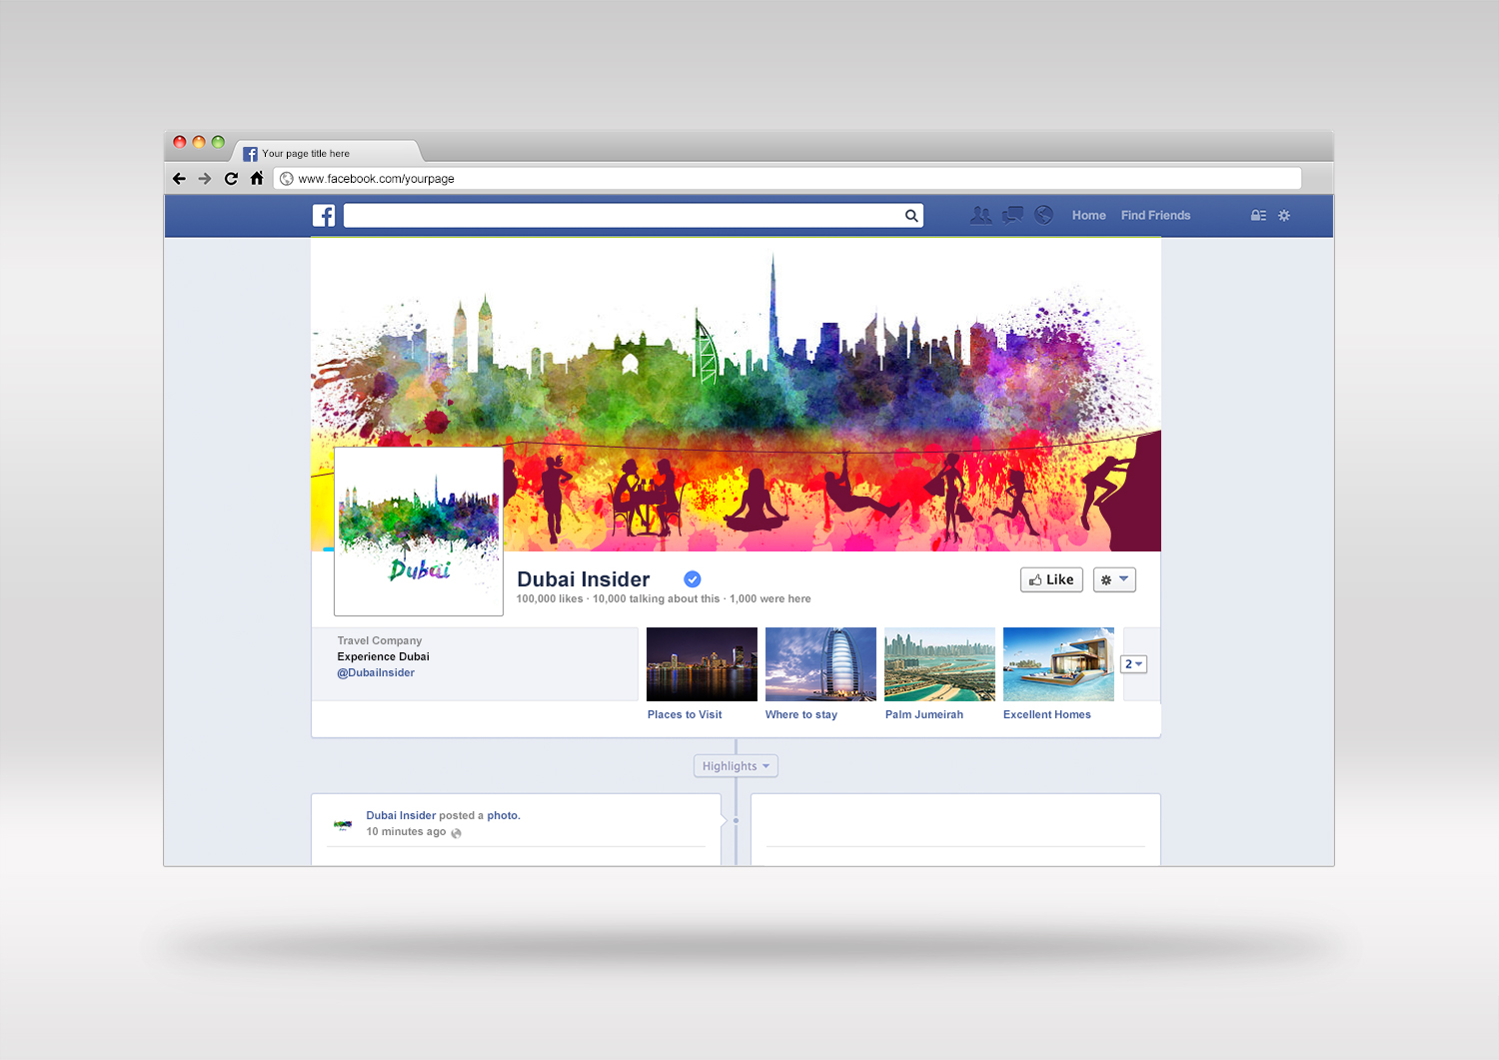Close the browser window with the red button
The width and height of the screenshot is (1499, 1060).
pos(180,142)
